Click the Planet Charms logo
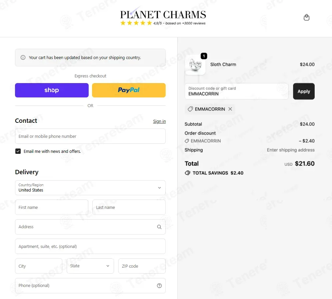Viewport: 332px width, 299px height. tap(163, 14)
